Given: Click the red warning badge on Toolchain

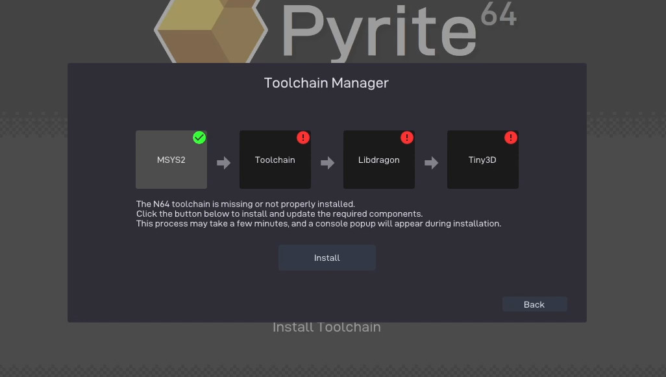Looking at the screenshot, I should tap(303, 138).
